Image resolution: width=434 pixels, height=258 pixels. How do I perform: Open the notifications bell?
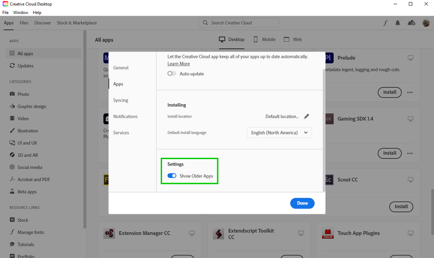coord(398,23)
